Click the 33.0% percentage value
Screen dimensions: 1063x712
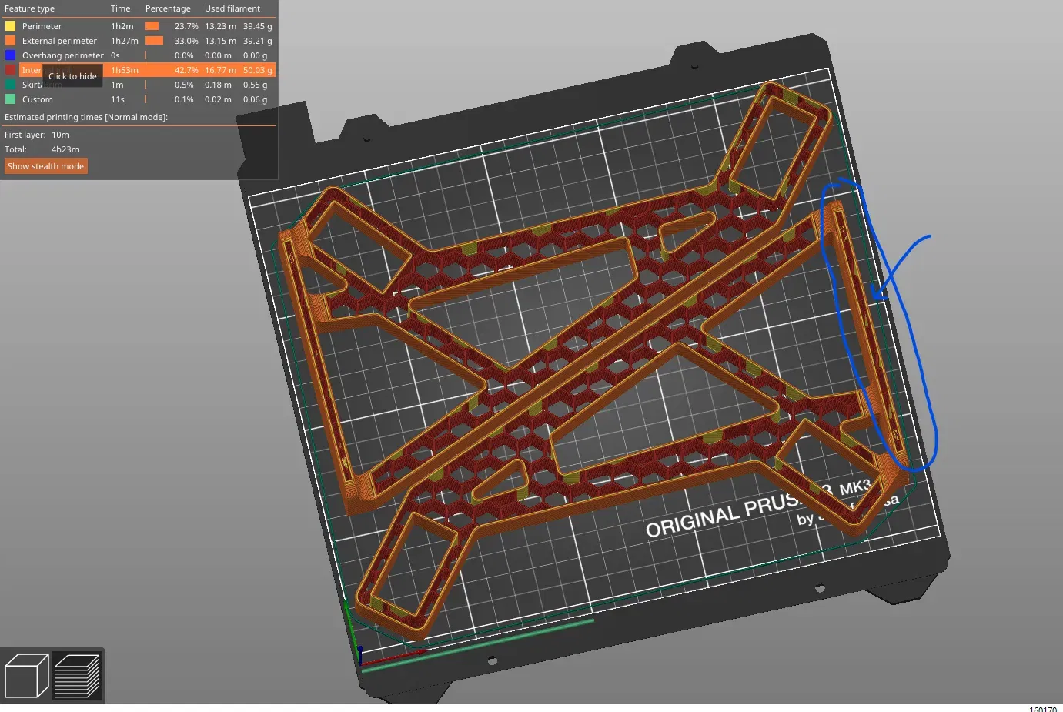pos(186,41)
